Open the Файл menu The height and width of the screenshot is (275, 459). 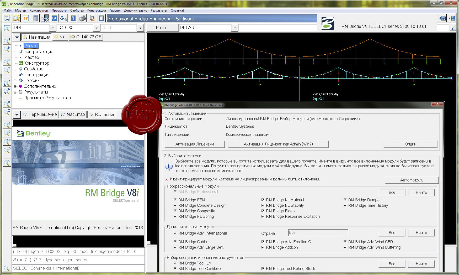[x=8, y=11]
